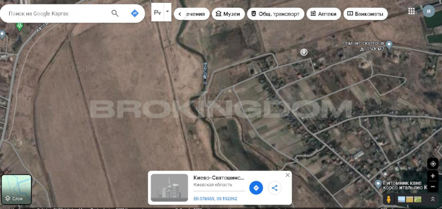The image size is (442, 209).
Task: Click the dropped pin marker on map
Action: pyautogui.click(x=304, y=52)
